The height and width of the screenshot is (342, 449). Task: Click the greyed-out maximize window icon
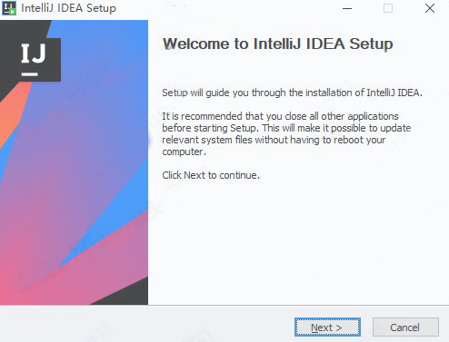[388, 8]
